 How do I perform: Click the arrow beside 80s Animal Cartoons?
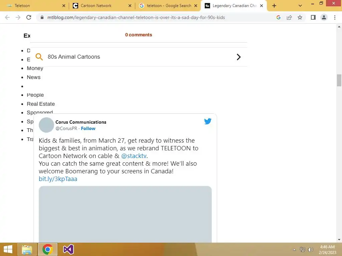(x=238, y=57)
